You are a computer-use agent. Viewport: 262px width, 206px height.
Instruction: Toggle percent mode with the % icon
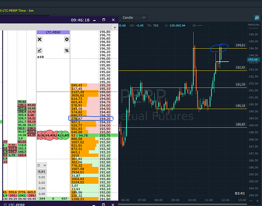coord(67,50)
